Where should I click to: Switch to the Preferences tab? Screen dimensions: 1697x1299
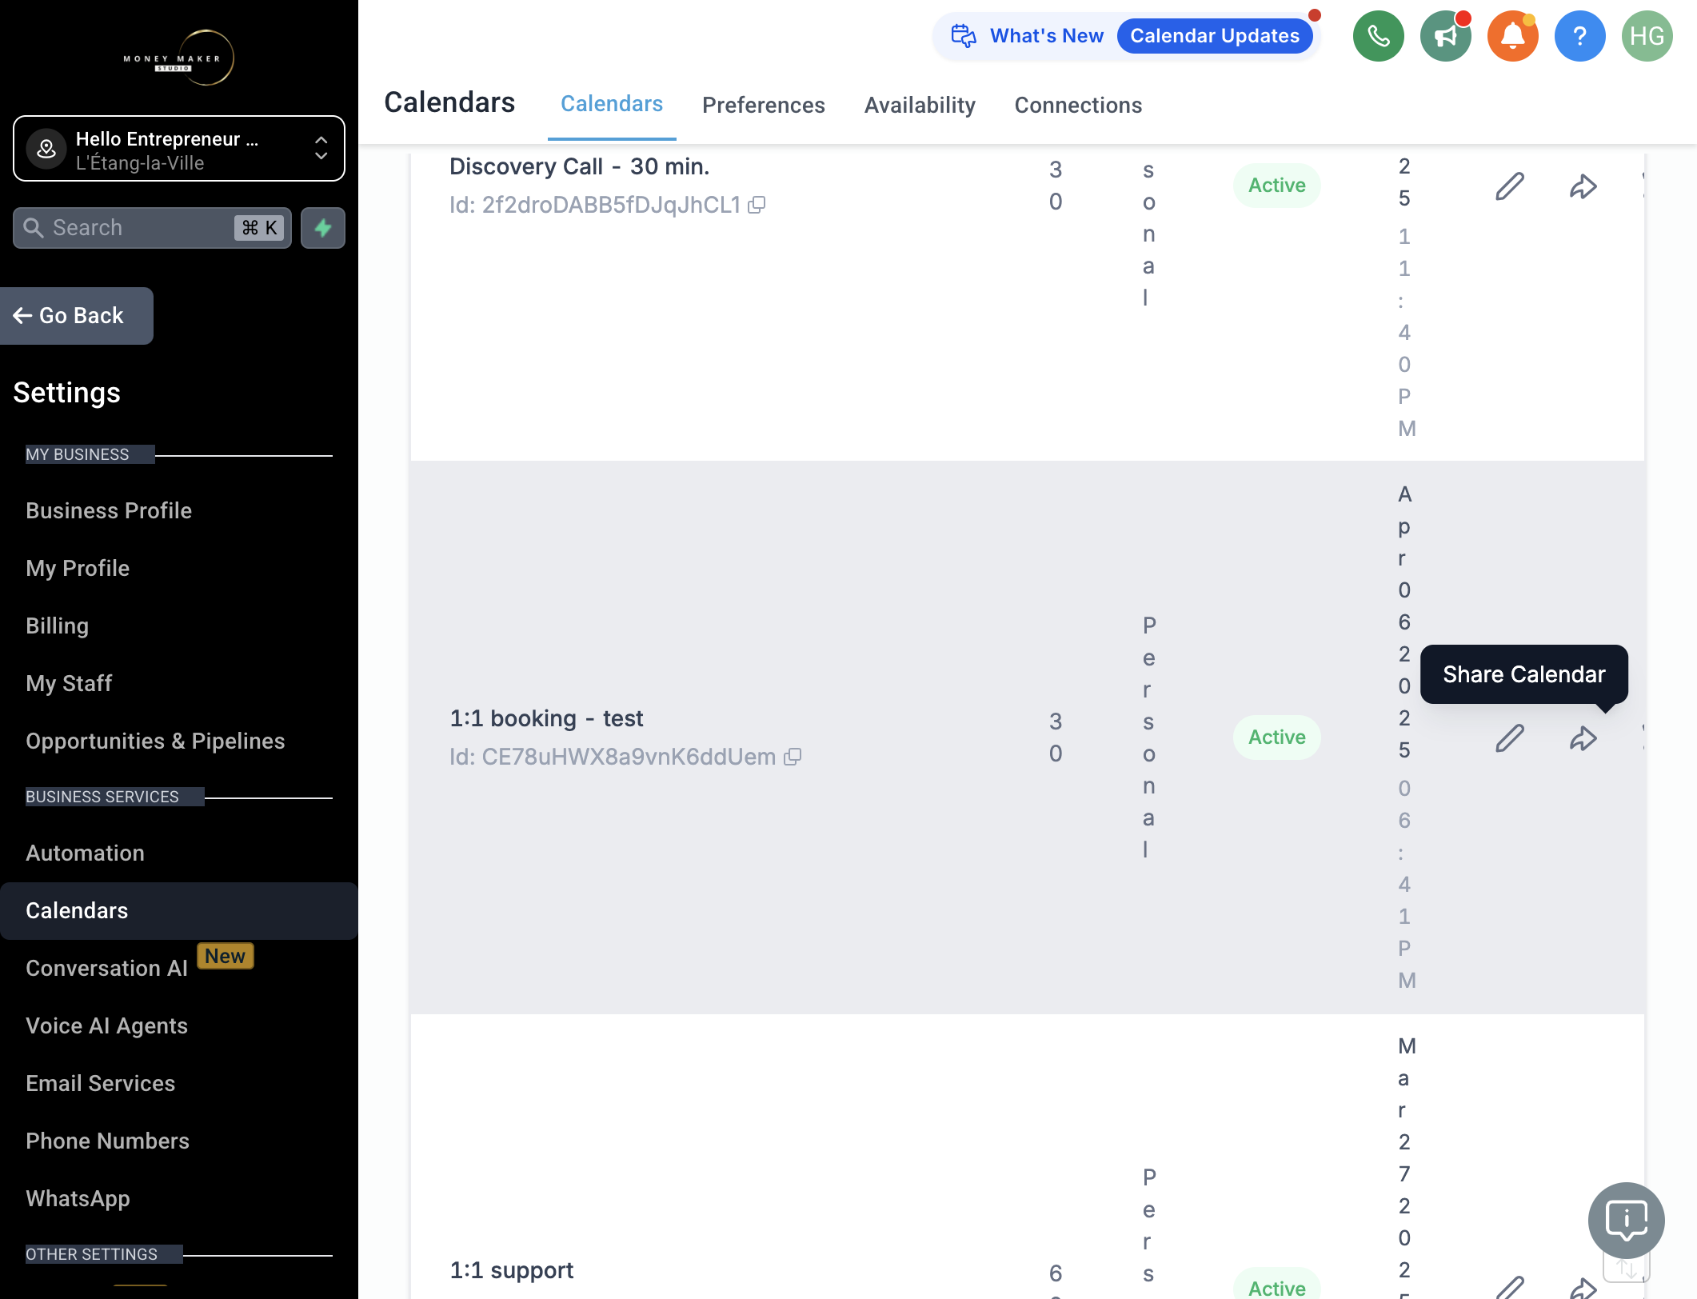point(764,105)
